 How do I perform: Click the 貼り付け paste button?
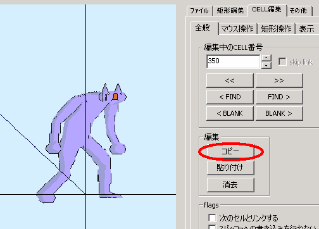pos(230,168)
